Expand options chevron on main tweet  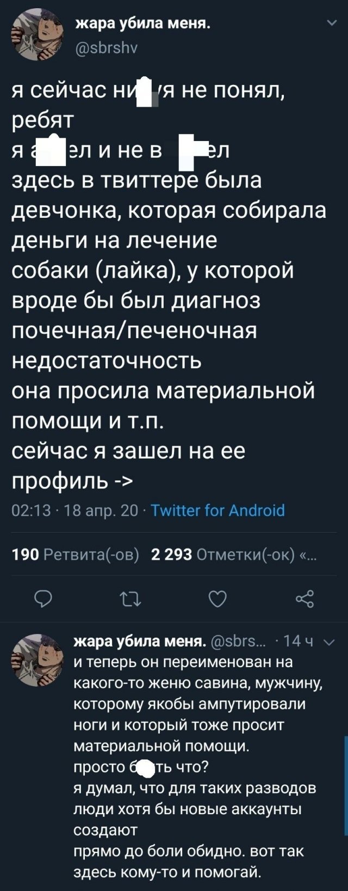(331, 23)
